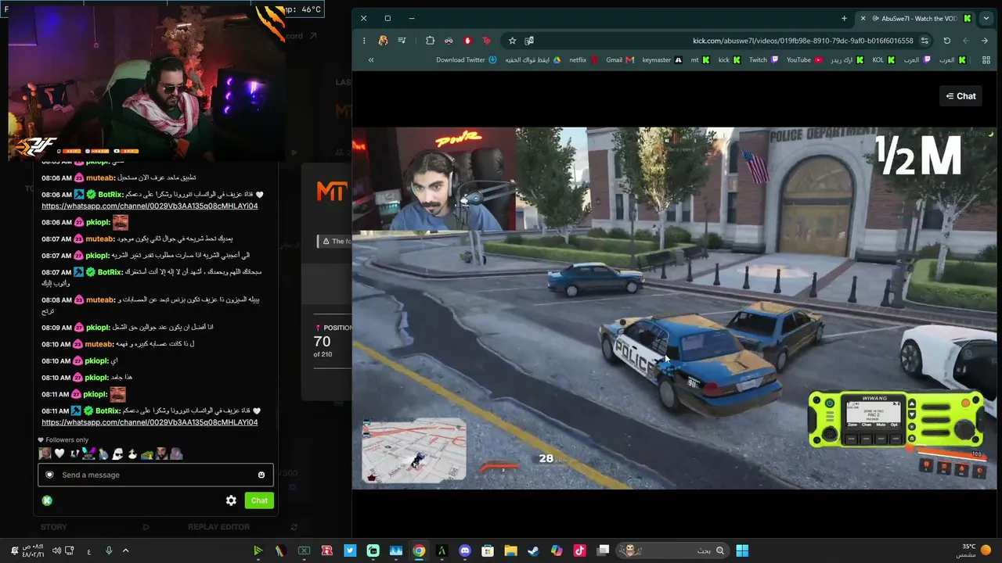Focus the Send a message field
The width and height of the screenshot is (1002, 563).
(156, 475)
